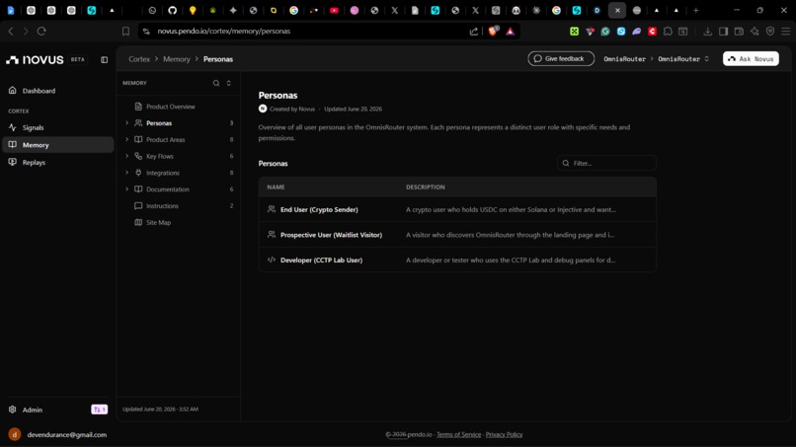
Task: Expand the Personas tree chevron
Action: (127, 122)
